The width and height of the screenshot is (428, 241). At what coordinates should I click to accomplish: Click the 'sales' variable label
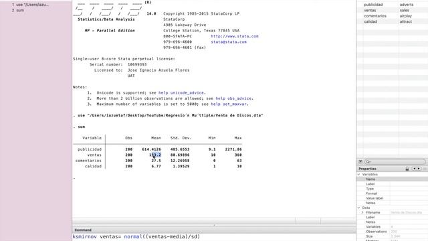[x=405, y=11]
